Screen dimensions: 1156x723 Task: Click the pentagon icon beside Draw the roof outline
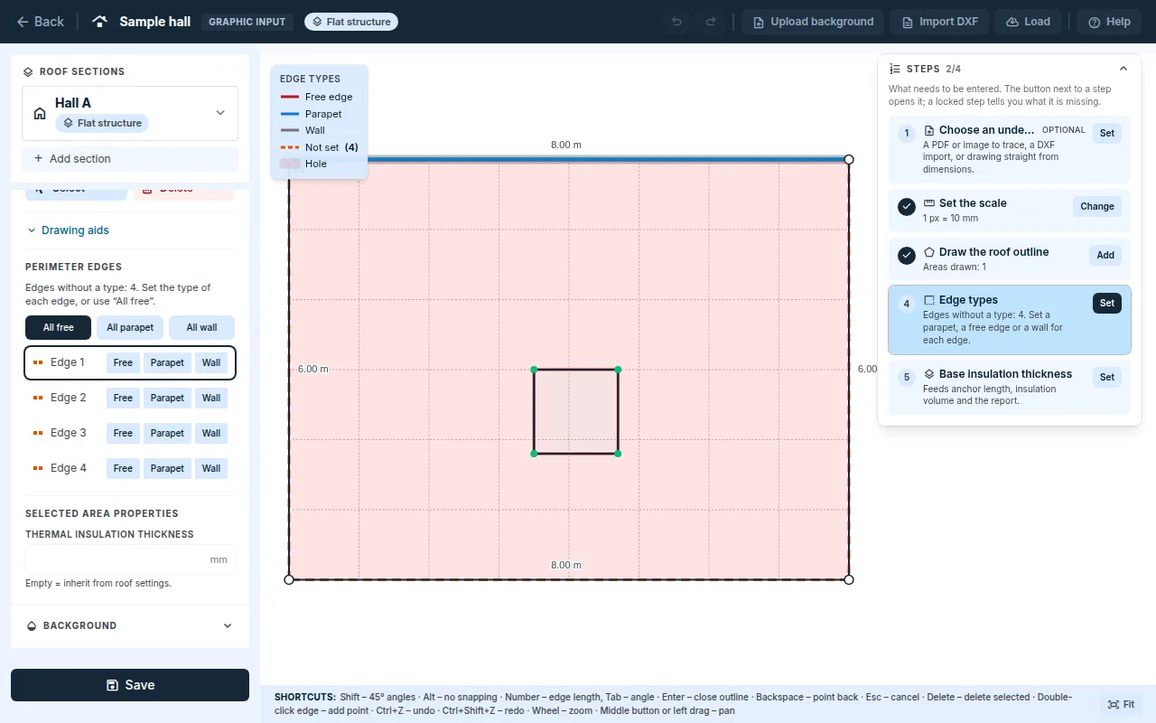pyautogui.click(x=929, y=252)
